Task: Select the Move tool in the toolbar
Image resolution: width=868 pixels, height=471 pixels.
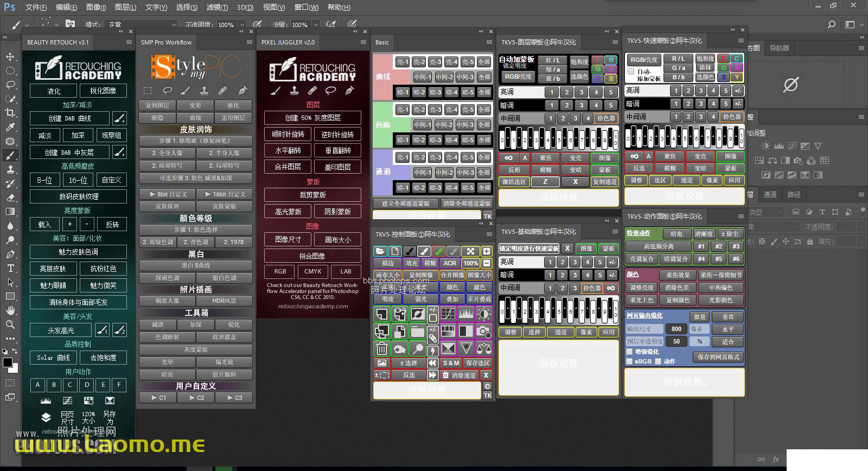Action: coord(10,56)
